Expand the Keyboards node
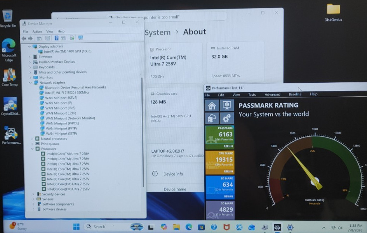The image size is (367, 233). 30,67
